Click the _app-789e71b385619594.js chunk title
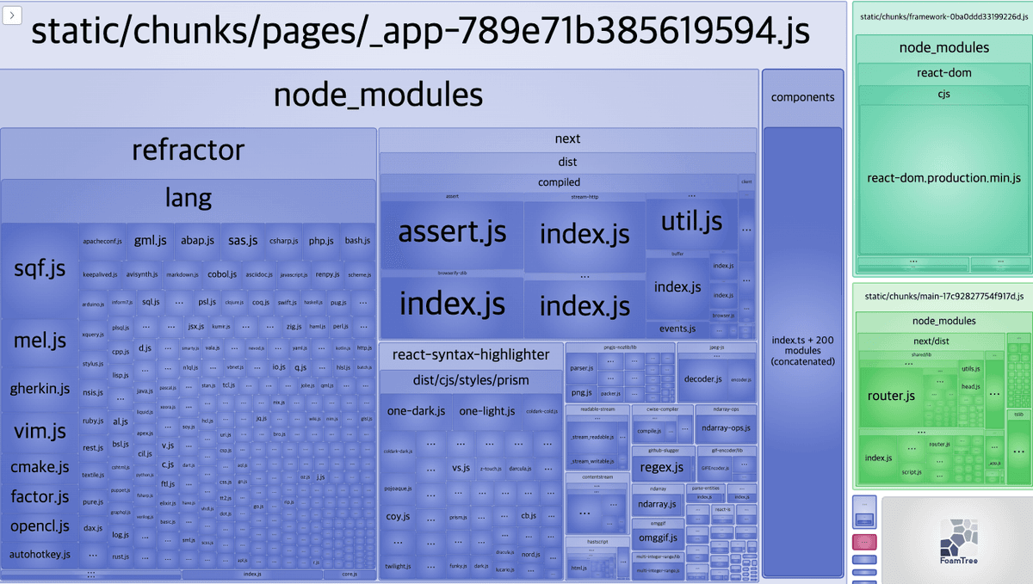 pos(420,32)
